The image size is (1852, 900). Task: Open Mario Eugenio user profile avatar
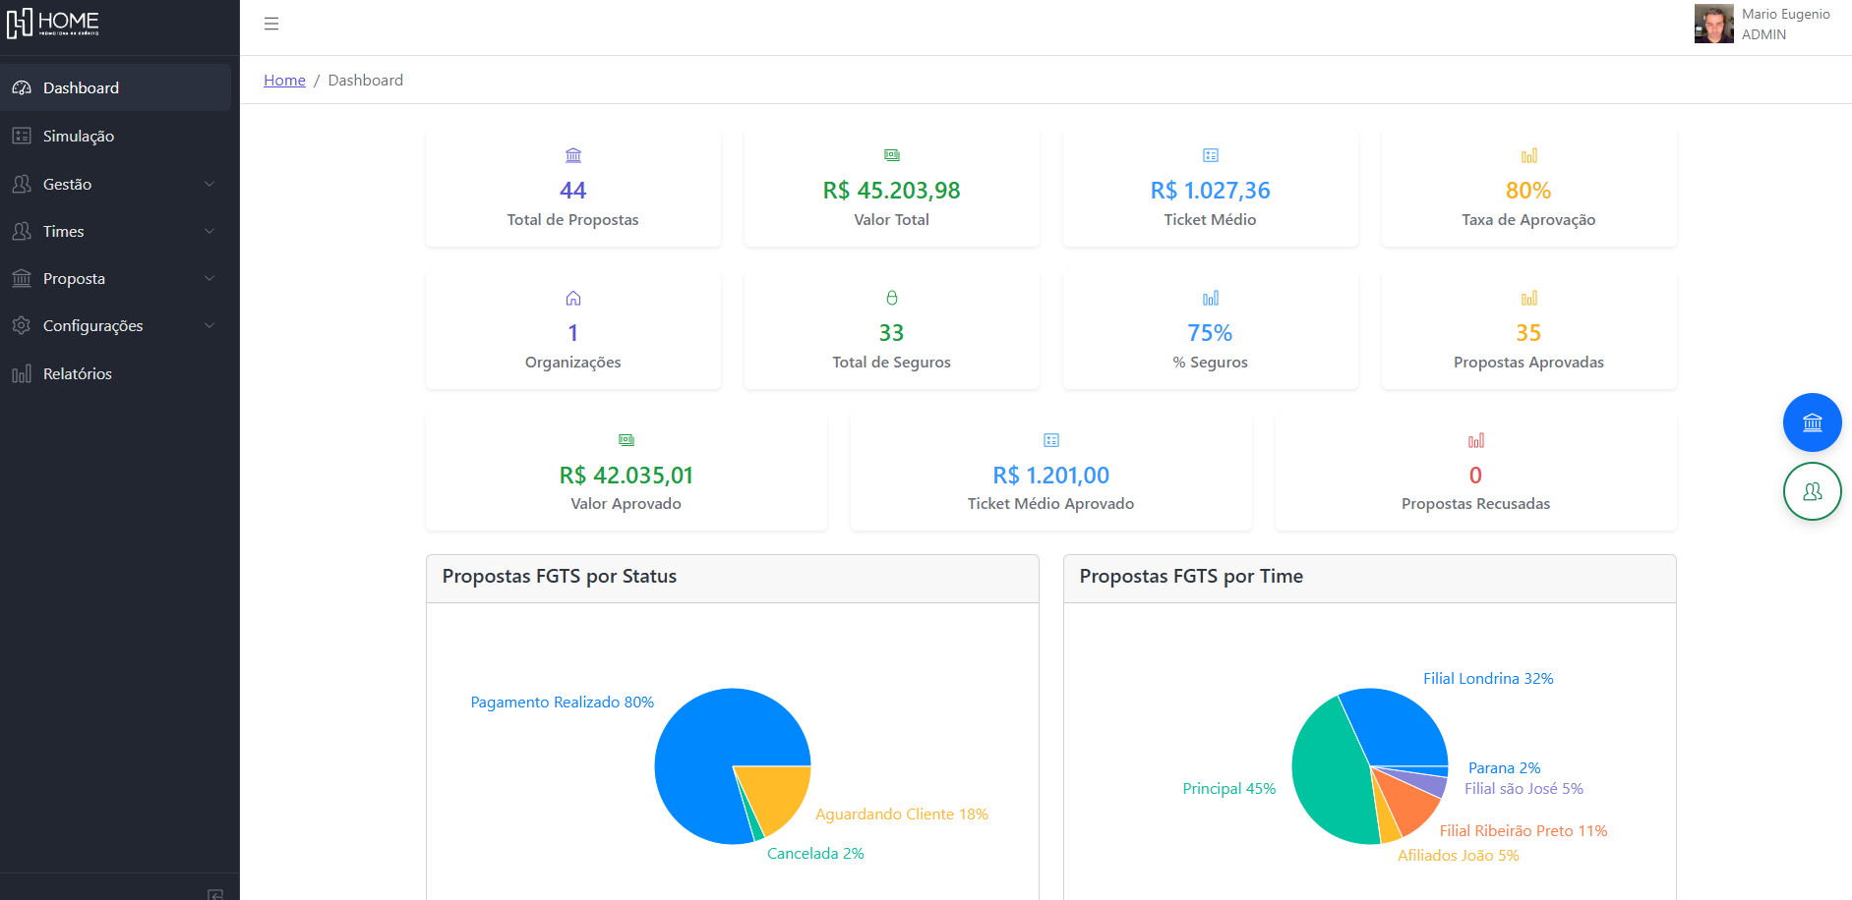1713,24
